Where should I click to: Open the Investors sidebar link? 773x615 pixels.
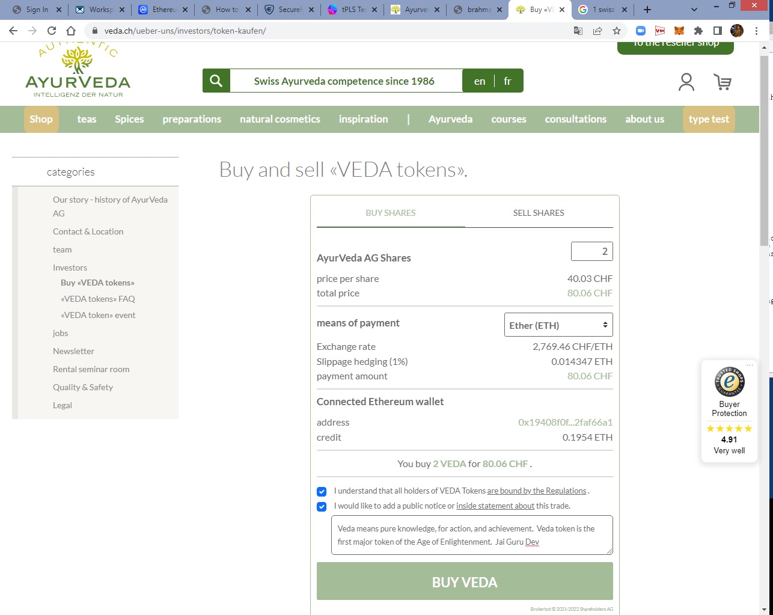(70, 268)
